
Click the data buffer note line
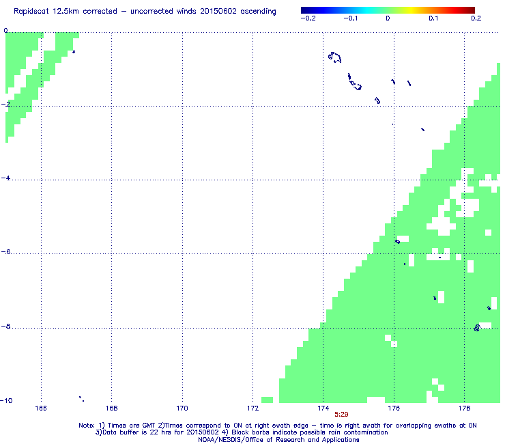click(x=242, y=432)
